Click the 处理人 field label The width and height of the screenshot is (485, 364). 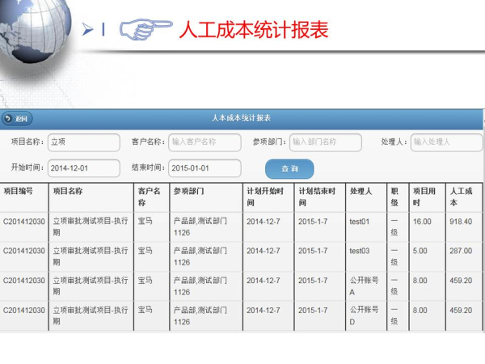[x=394, y=142]
